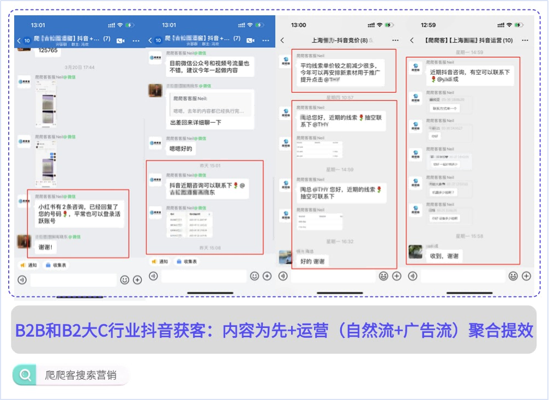
Task: Tap voice input icon in 抖音运营(10) chat
Action: click(413, 276)
